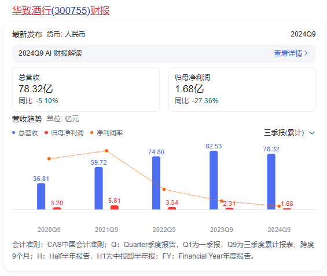This screenshot has width=327, height=276.
Task: Click the 2022Q9 orange margin line point
Action: 164,190
